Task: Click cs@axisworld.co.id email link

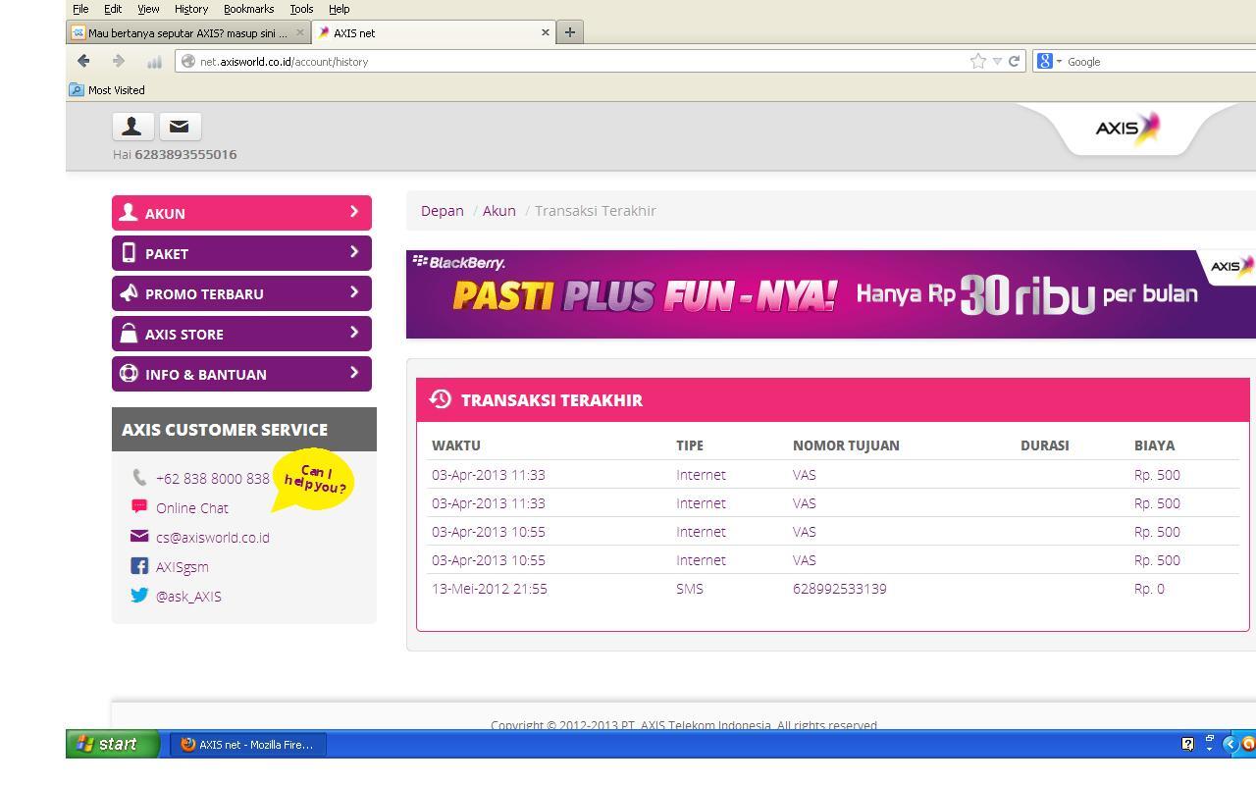Action: (x=213, y=538)
